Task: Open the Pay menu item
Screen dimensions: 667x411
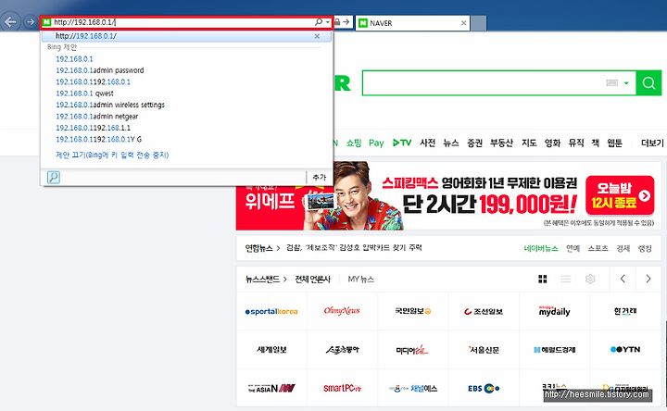Action: (x=376, y=143)
